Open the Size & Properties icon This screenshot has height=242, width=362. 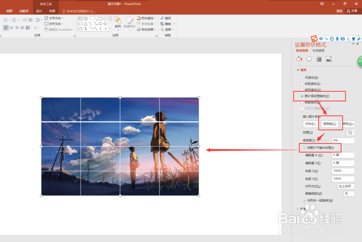[319, 59]
